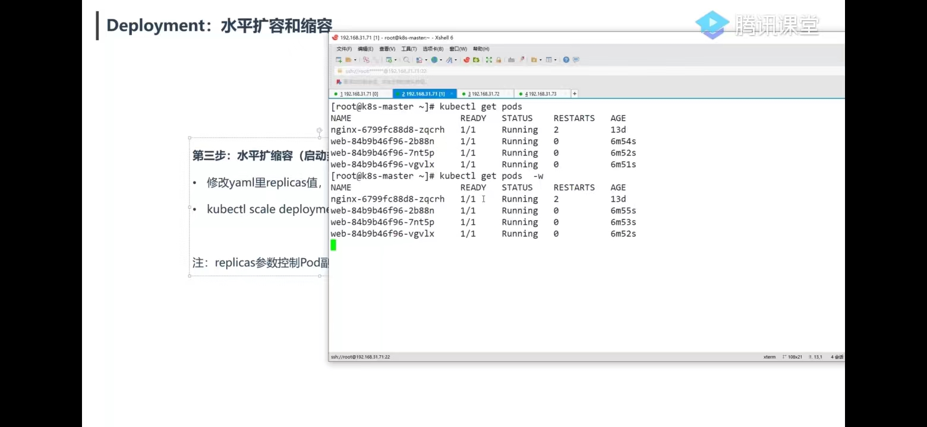Click the 108x21 terminal size indicator
The image size is (927, 427).
point(793,357)
